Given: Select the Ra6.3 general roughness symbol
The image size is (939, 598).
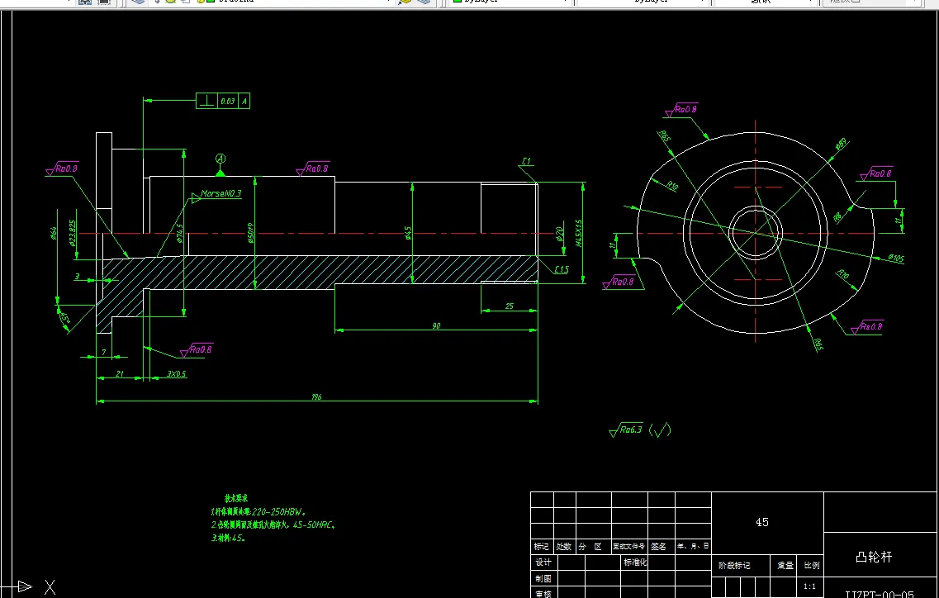Looking at the screenshot, I should [626, 430].
